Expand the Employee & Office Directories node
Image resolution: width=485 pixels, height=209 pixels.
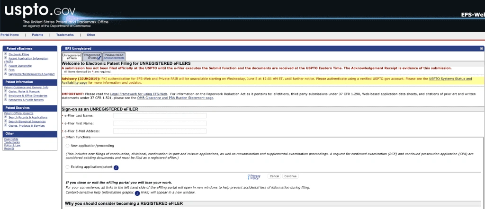6,96
